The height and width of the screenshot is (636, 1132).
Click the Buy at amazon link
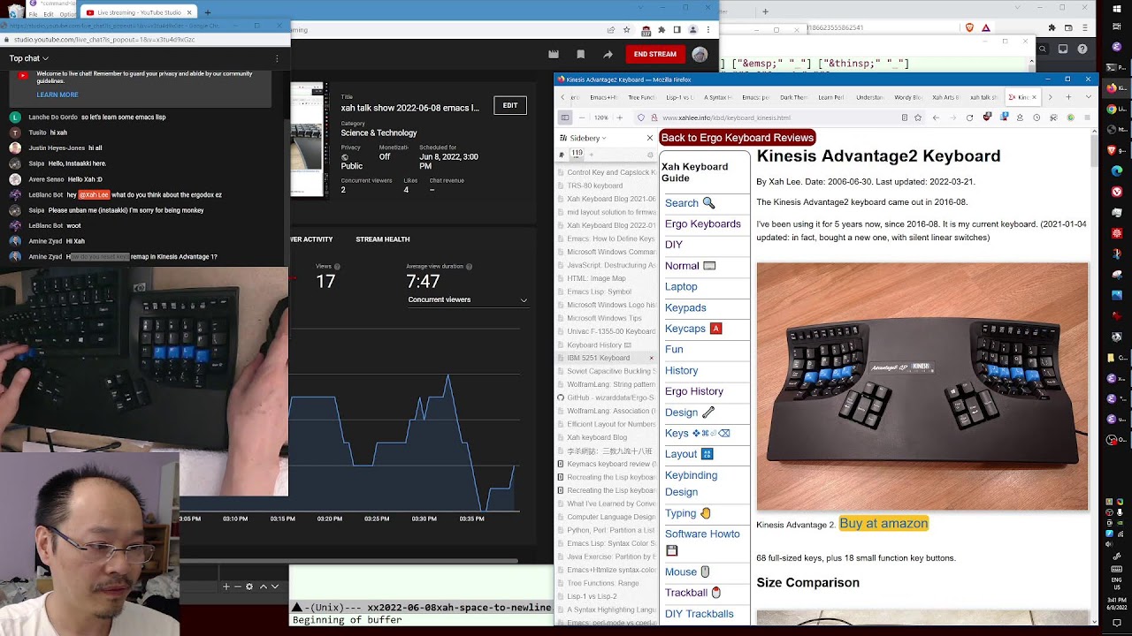[x=883, y=524]
